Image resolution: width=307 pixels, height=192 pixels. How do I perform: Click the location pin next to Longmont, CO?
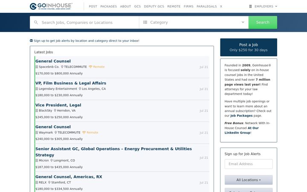[52, 160]
